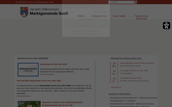Open the Gemeinsam.Sicher Mai 2025 headline
This screenshot has width=172, height=107.
pyautogui.click(x=53, y=64)
